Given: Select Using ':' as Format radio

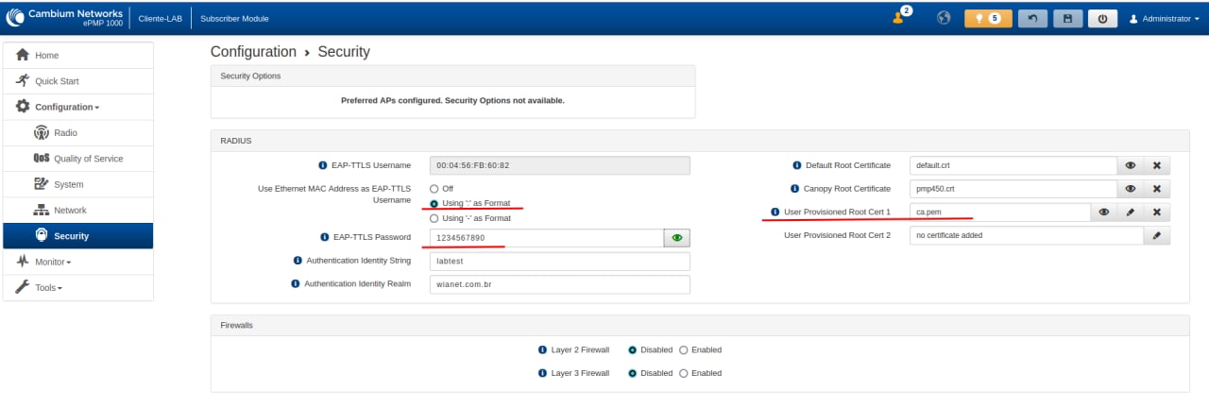Looking at the screenshot, I should click(x=434, y=203).
